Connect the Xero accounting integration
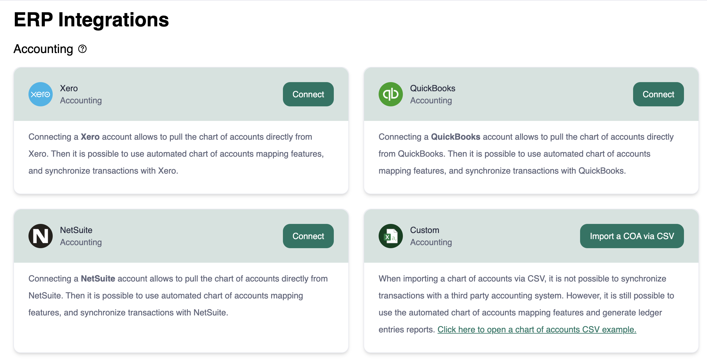 pyautogui.click(x=308, y=94)
